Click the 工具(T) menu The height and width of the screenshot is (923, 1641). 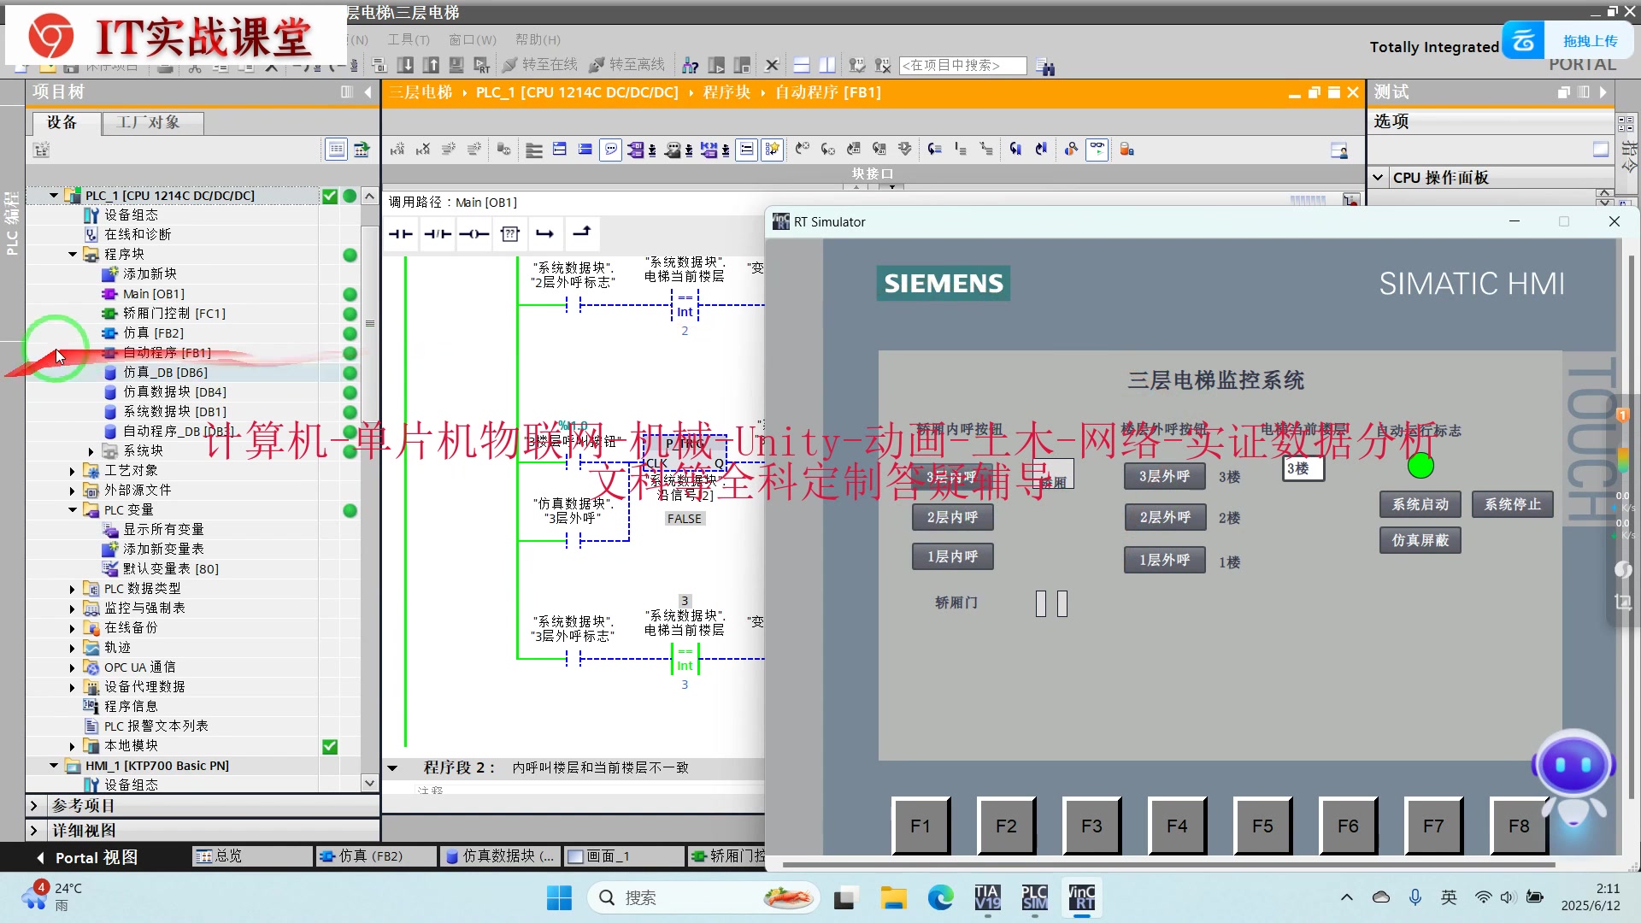[409, 39]
